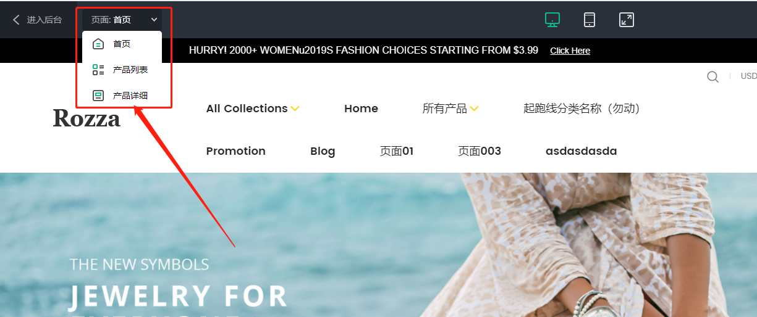
Task: Click the Rozza store logo
Action: coord(87,118)
